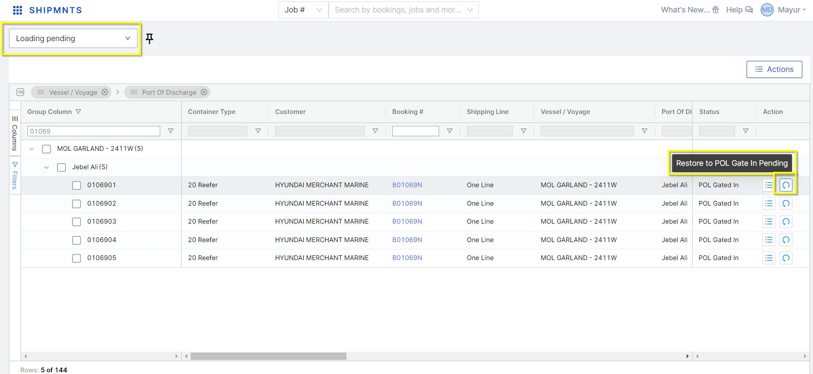Click the SHIPMNTS logo
This screenshot has height=374, width=813.
point(55,10)
